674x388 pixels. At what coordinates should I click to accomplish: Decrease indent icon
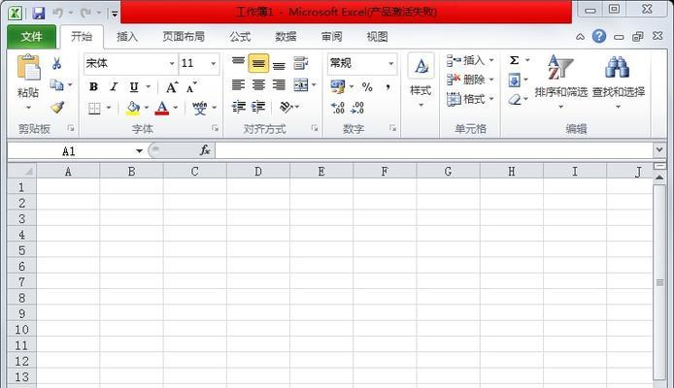point(238,107)
